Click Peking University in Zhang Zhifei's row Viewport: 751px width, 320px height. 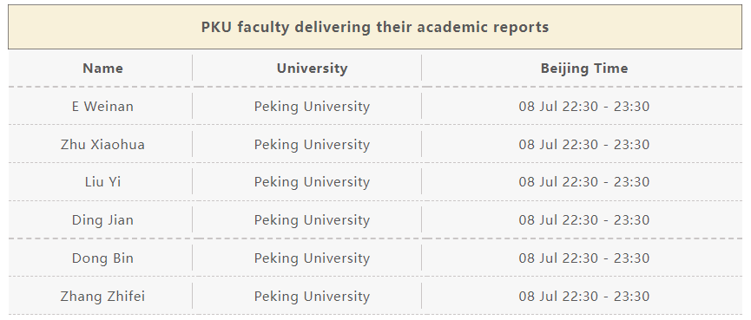312,297
